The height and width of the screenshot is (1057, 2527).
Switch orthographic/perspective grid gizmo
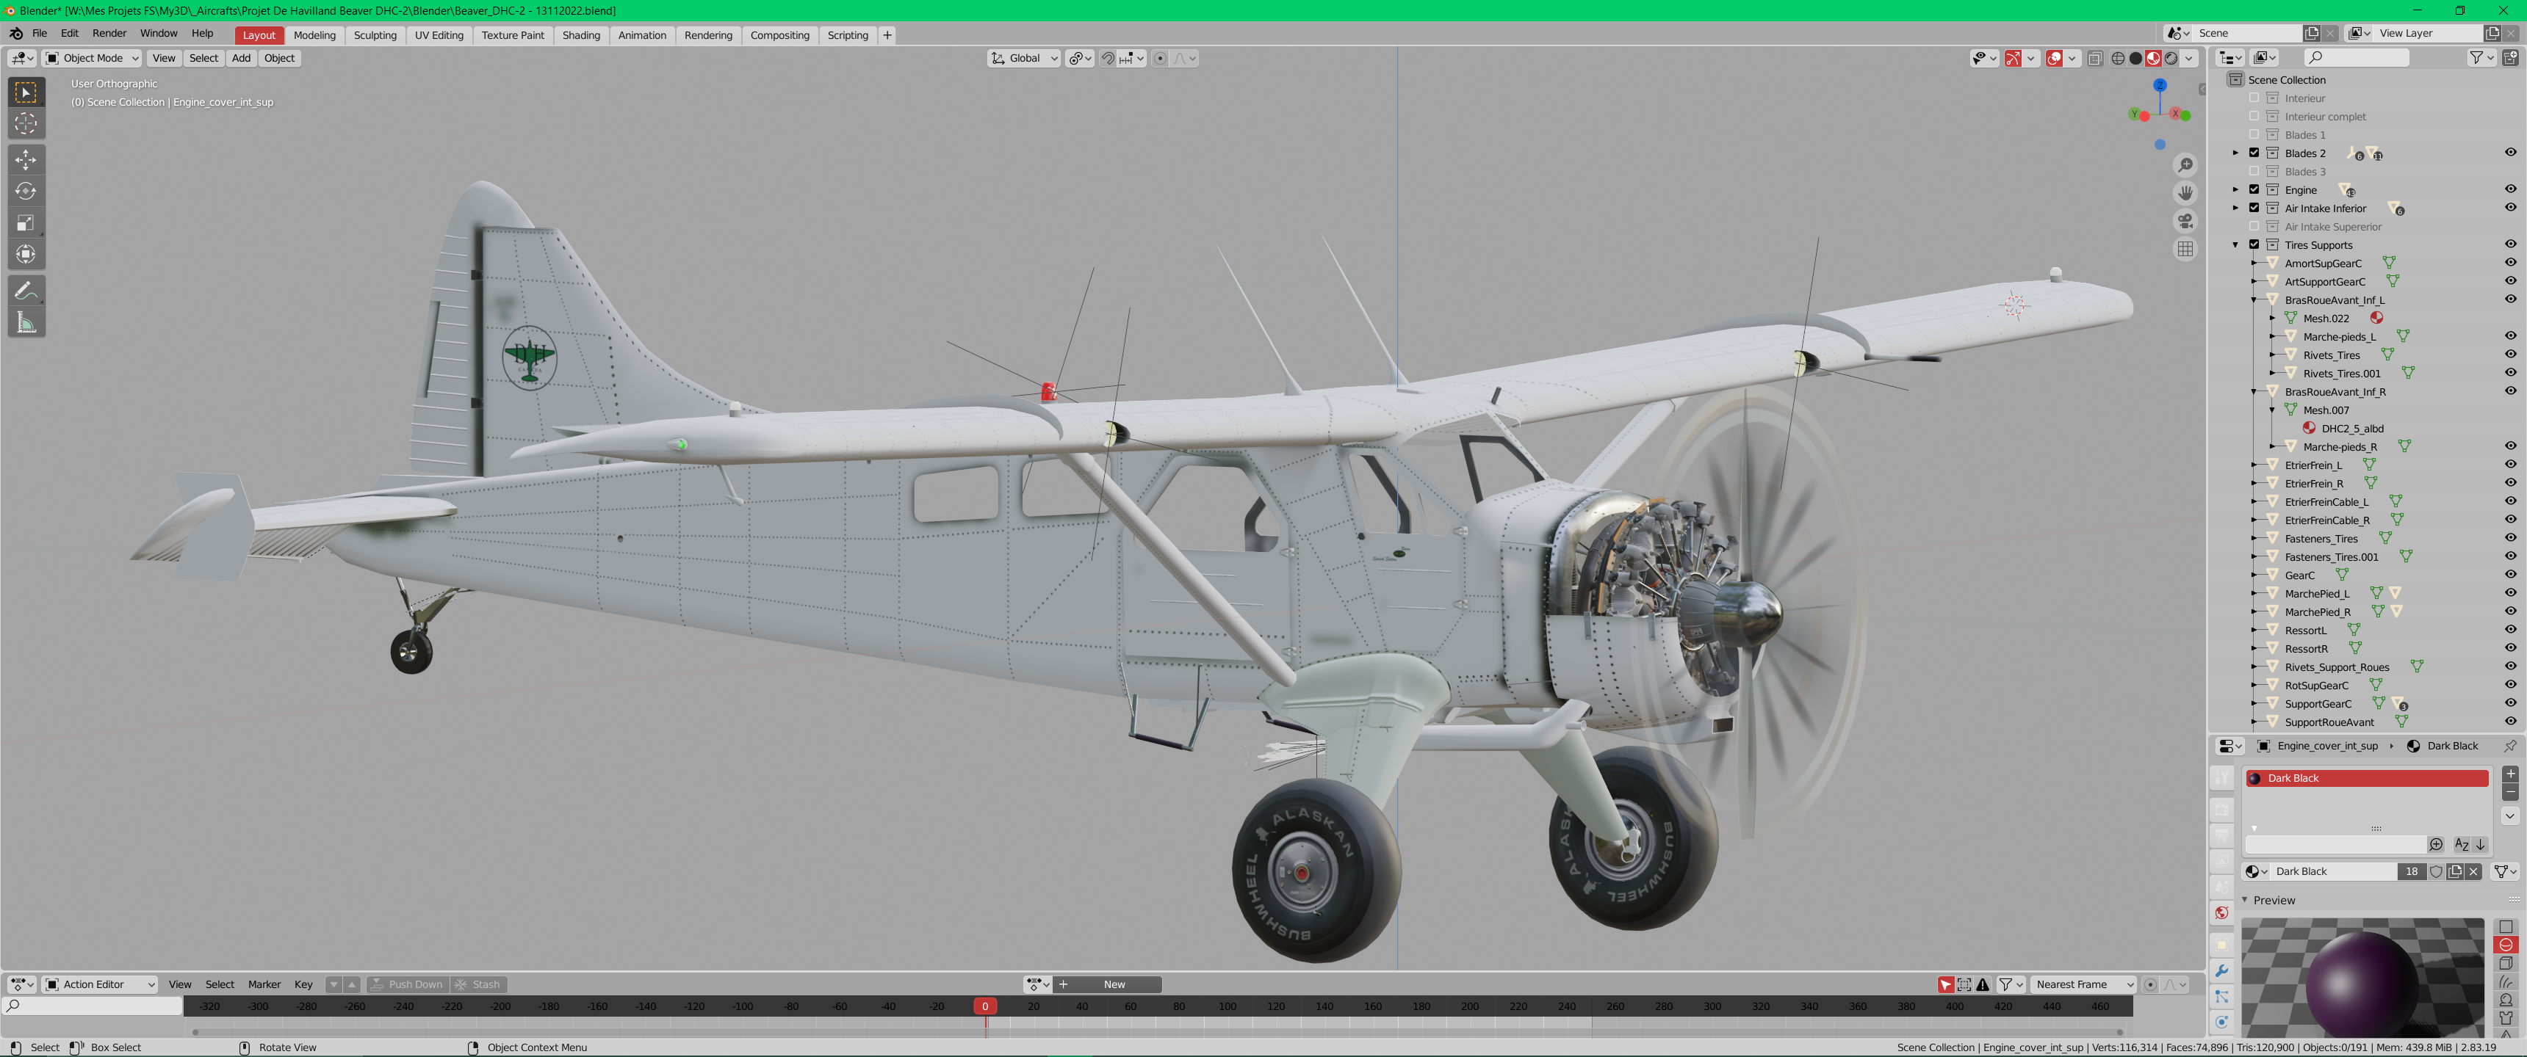(x=2185, y=249)
